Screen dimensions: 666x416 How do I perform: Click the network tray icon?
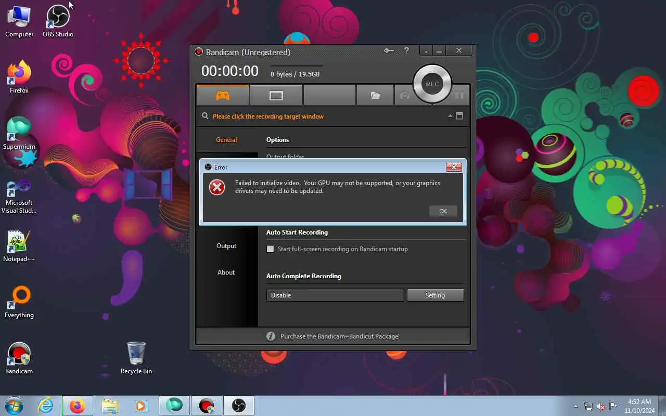point(588,406)
